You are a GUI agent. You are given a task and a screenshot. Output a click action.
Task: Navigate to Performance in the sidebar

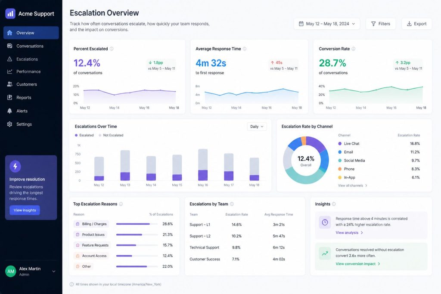pyautogui.click(x=31, y=72)
